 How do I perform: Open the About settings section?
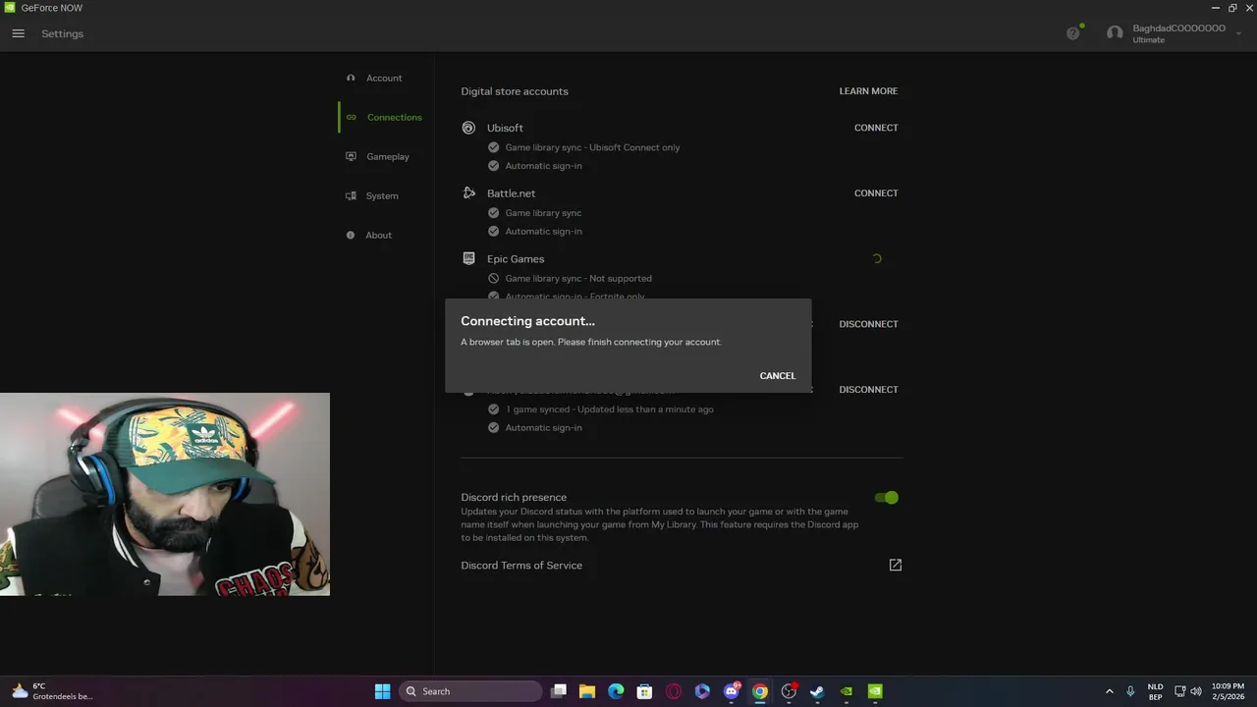(378, 235)
